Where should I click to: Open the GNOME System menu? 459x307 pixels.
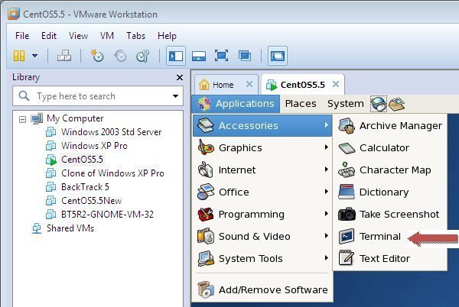tap(346, 104)
